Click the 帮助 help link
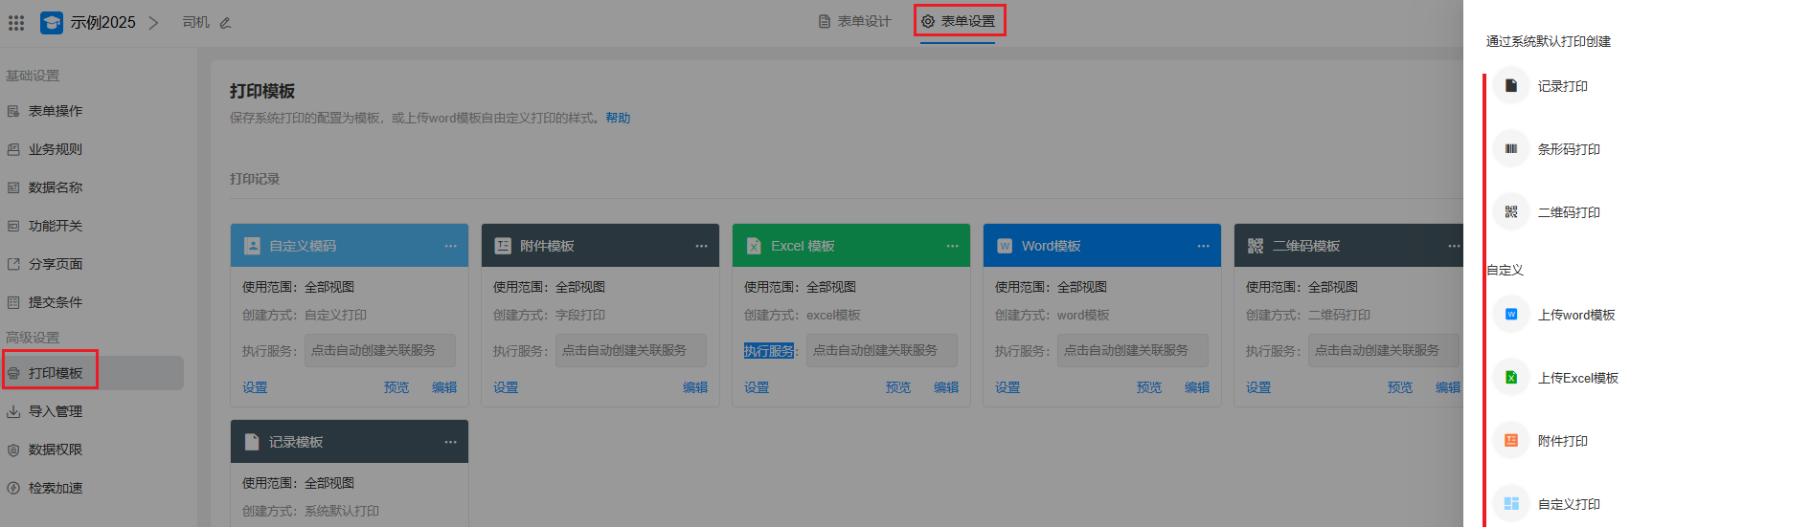1811x527 pixels. tap(618, 119)
